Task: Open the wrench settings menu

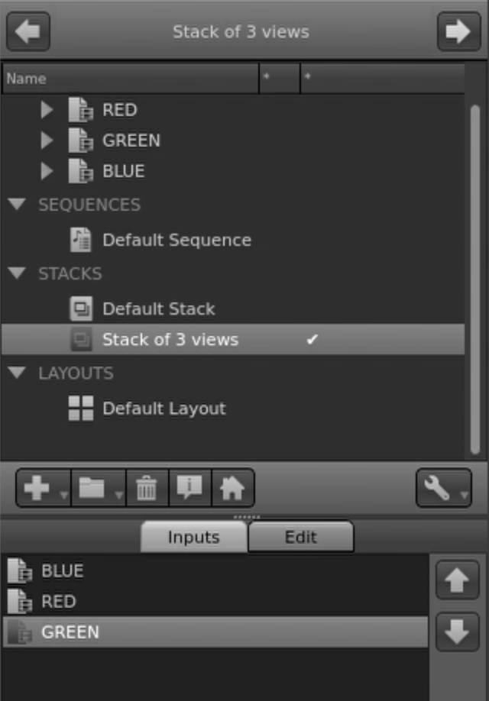Action: tap(443, 488)
